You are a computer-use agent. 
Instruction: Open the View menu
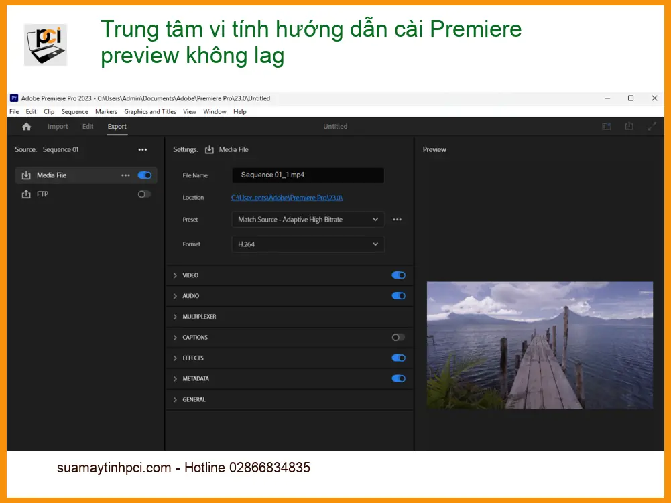[190, 111]
